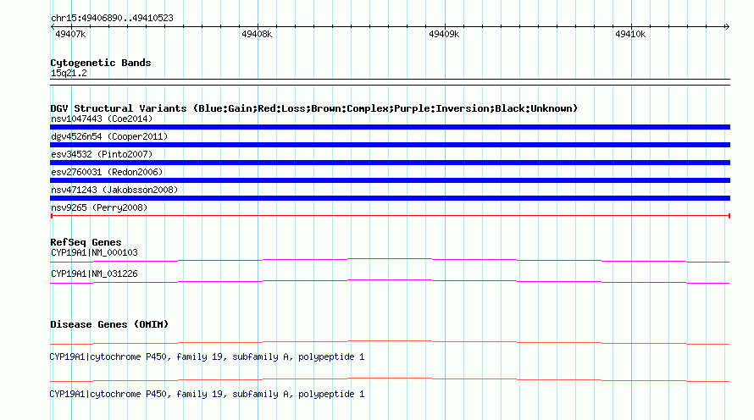Click the RefSeq Genes track title
Viewport: 754px width, 420px height.
(x=86, y=242)
